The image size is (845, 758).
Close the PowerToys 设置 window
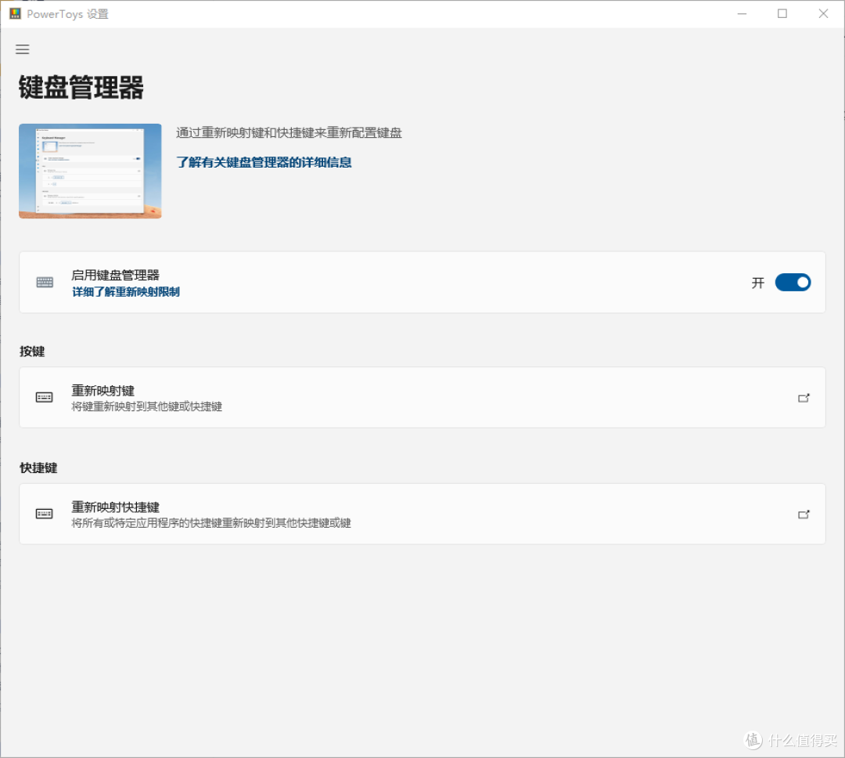coord(823,13)
